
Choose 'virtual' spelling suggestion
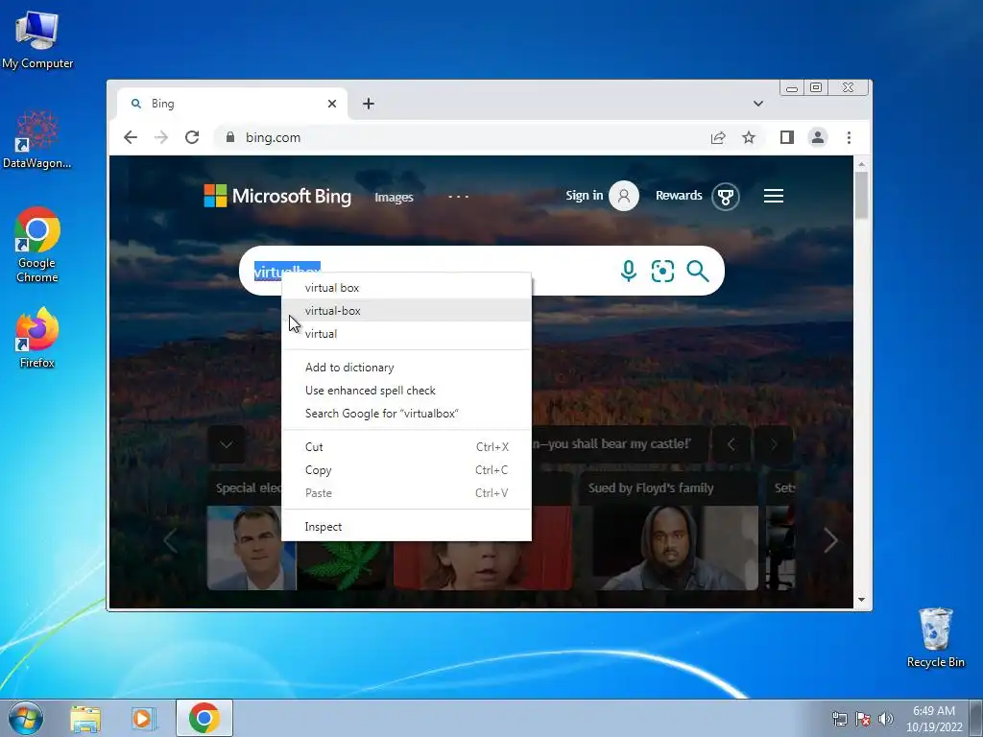406,334
